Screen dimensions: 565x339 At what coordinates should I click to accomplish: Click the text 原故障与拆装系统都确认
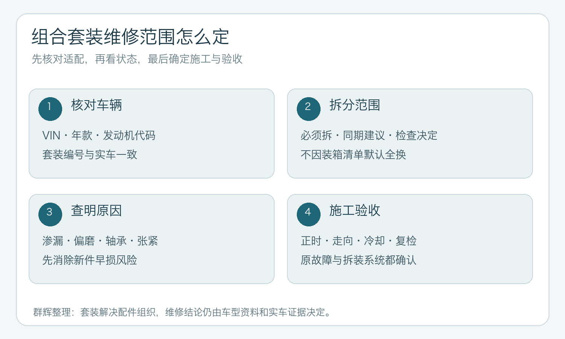pos(359,260)
